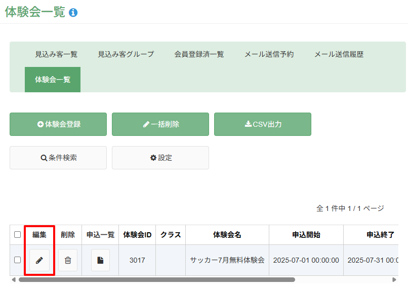
Task: Click the trash delete icon for row 3017
Action: click(68, 260)
